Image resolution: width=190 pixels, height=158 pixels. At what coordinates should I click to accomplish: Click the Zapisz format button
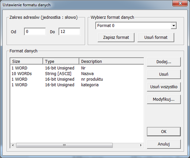coord(116,37)
